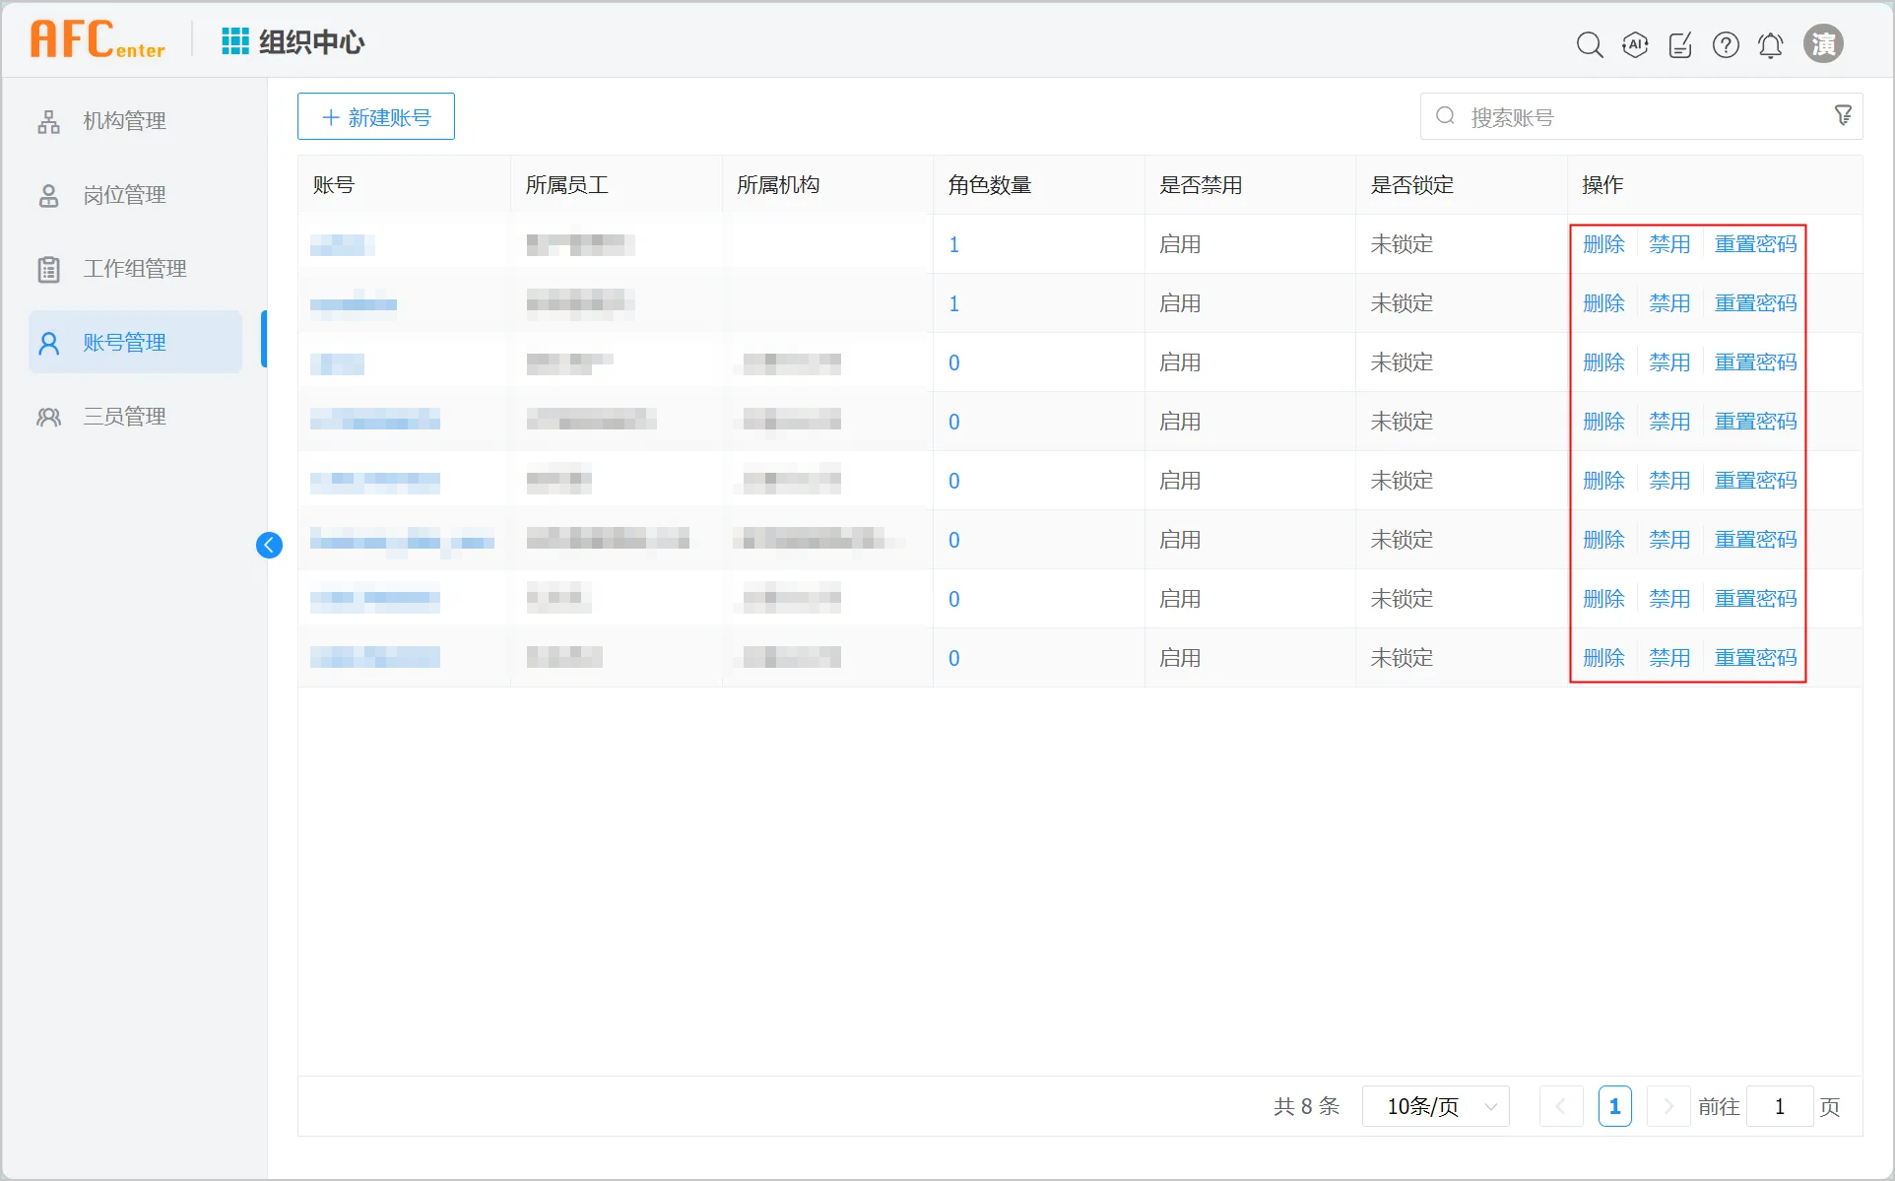Open the filter funnel in search box

coord(1843,115)
